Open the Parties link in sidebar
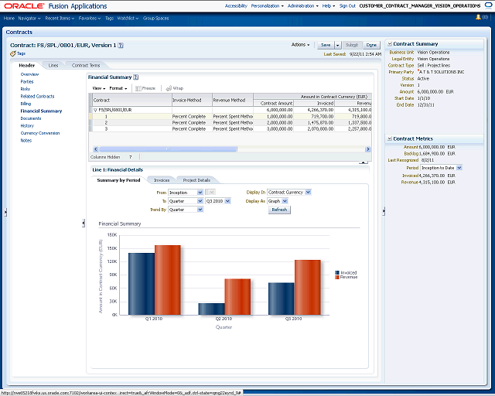 (x=27, y=81)
